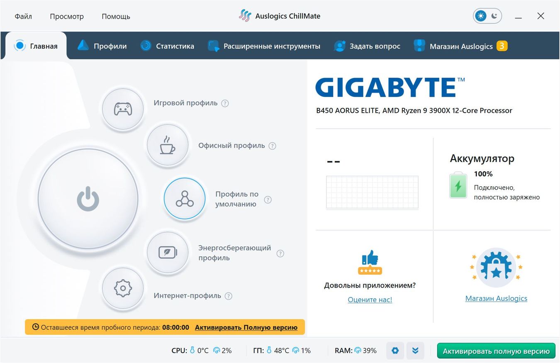Click the 08:00:00 remaining trial time
This screenshot has width=560, height=363.
pos(175,327)
